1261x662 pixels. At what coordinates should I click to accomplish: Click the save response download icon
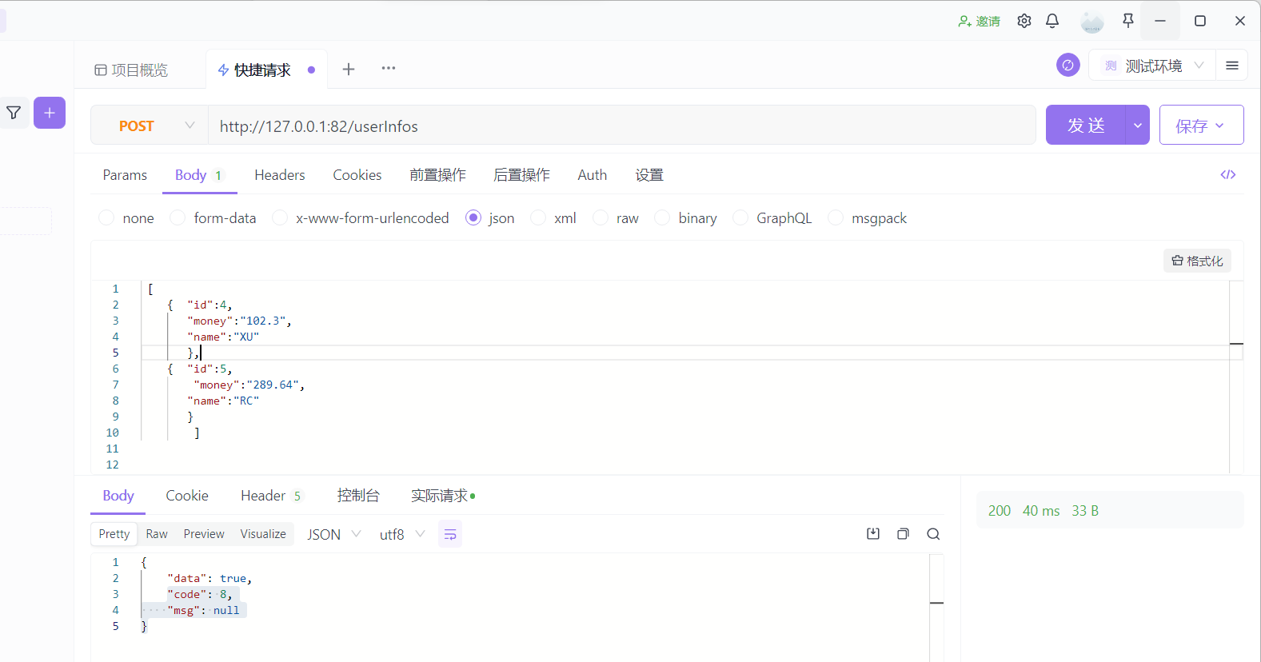coord(873,534)
